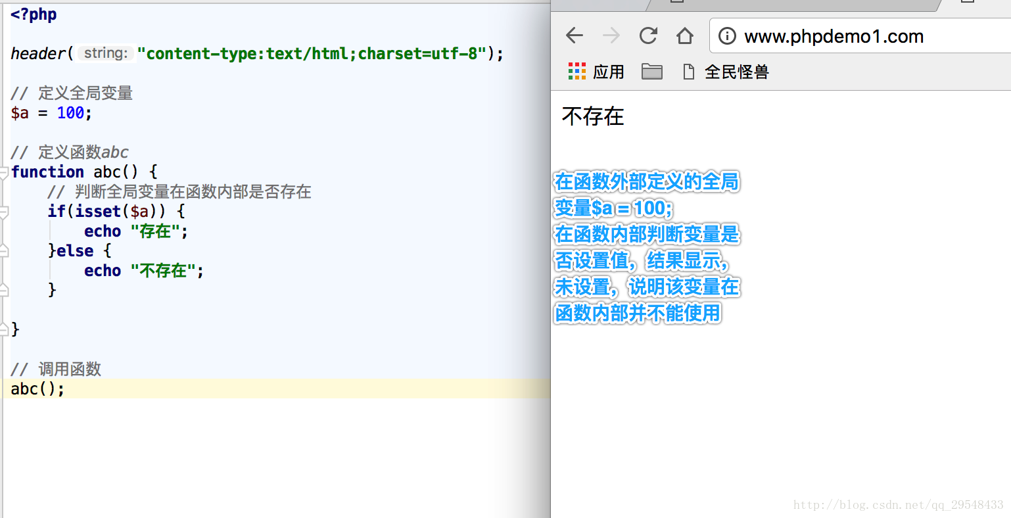
Task: Open the bookmarks folder icon
Action: (x=651, y=72)
